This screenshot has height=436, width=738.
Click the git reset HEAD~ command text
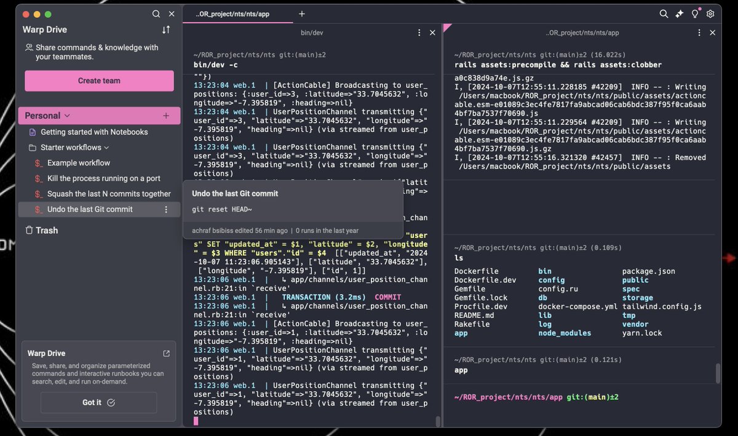pyautogui.click(x=222, y=210)
